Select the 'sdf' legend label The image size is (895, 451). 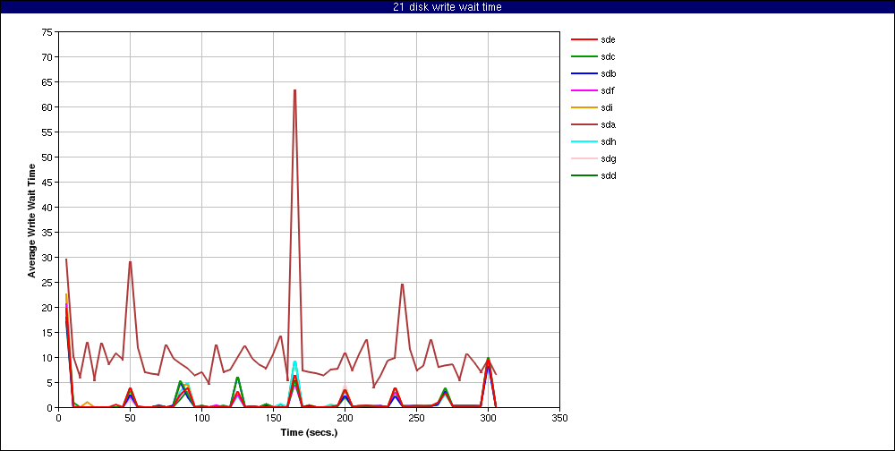(x=608, y=90)
